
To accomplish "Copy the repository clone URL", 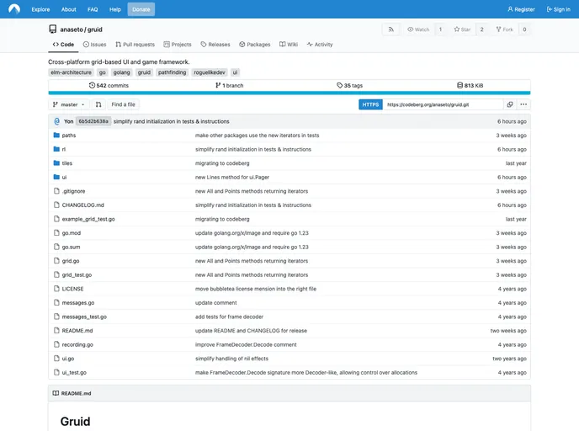I will click(510, 104).
